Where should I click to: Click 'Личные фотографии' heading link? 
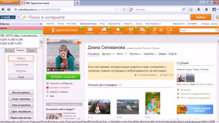tap(102, 85)
